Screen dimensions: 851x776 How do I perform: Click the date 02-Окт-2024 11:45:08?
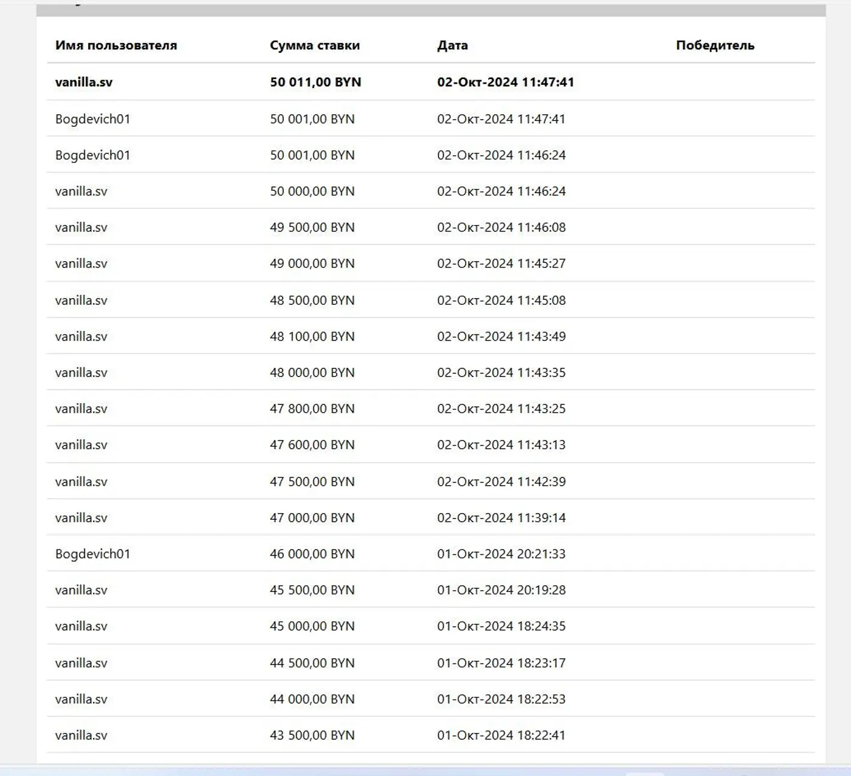click(x=501, y=300)
